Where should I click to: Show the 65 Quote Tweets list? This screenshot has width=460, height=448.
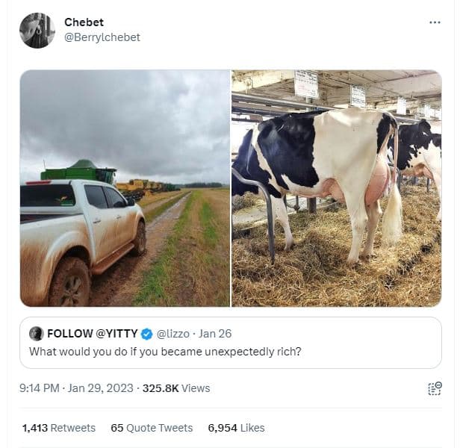click(x=152, y=428)
